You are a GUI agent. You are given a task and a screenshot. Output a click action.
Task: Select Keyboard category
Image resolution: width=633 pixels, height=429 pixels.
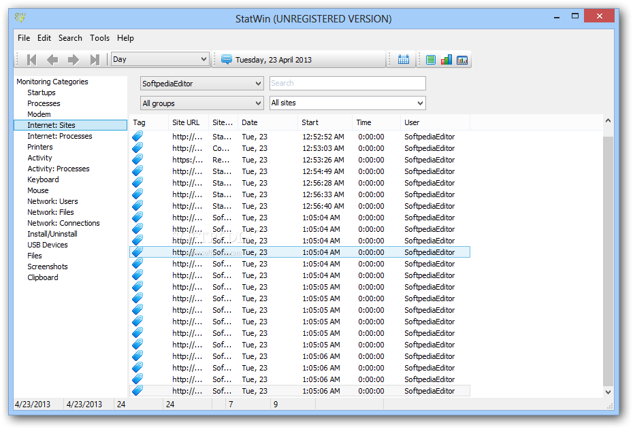[43, 179]
